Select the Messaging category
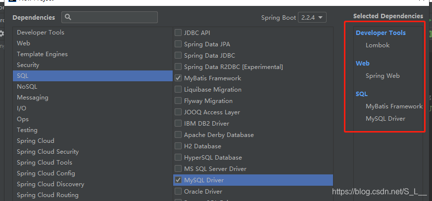Viewport: 432px width, 201px height. [x=93, y=98]
